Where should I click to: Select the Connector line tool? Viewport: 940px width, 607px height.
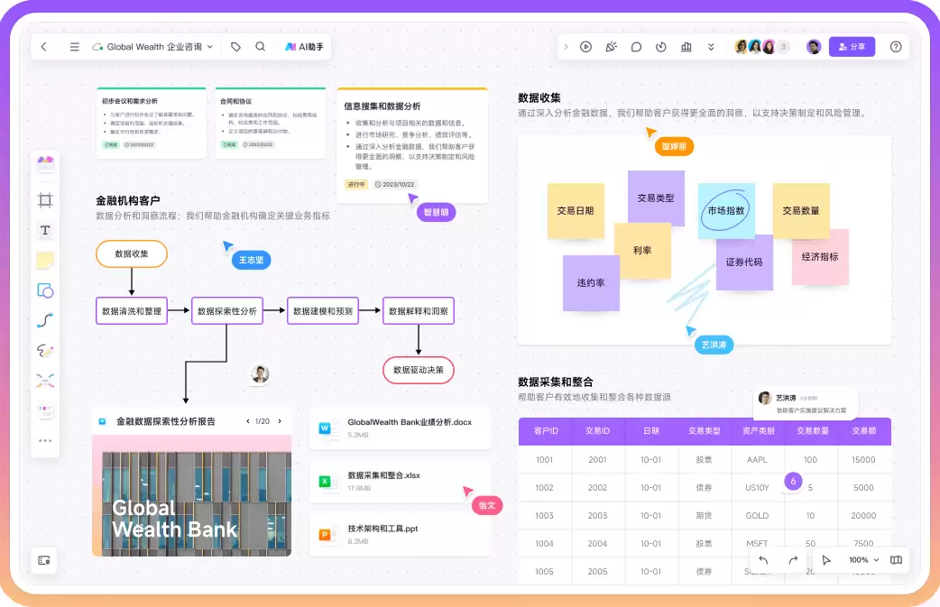click(45, 320)
